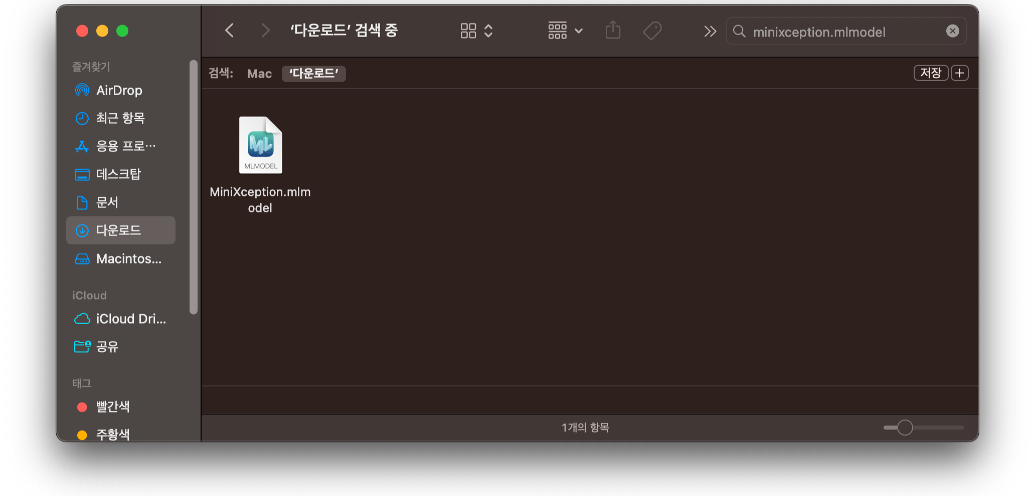Select the MiniXception MLMODEL file icon

260,145
